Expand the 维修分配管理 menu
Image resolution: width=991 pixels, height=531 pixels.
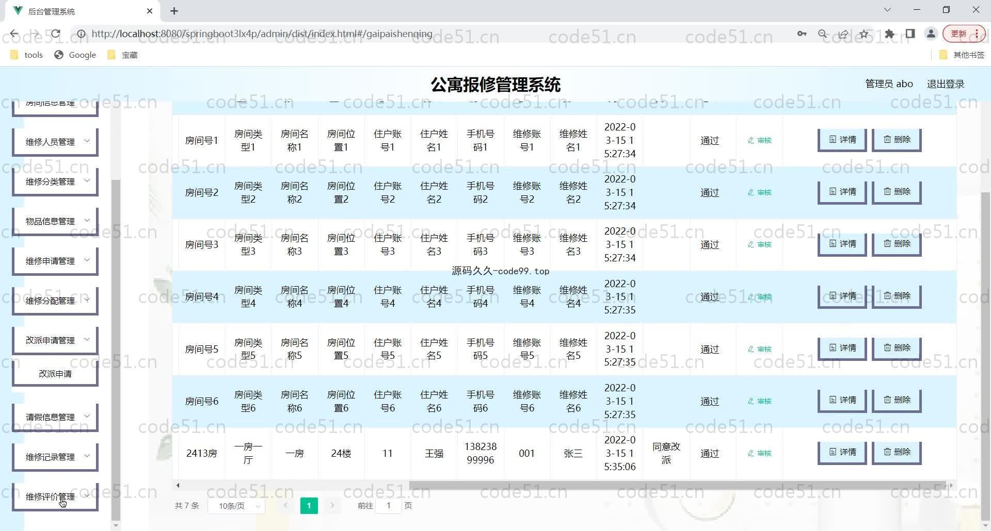click(55, 301)
